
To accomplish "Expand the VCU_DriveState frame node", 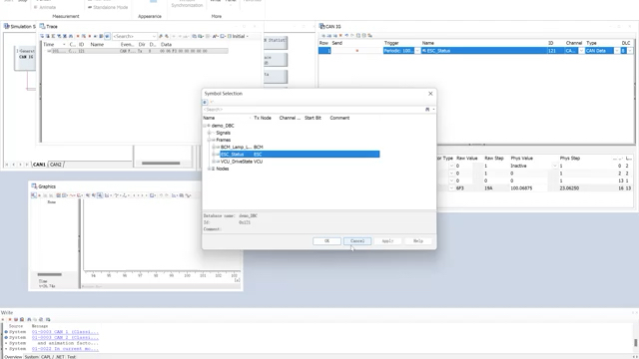I will 213,162.
